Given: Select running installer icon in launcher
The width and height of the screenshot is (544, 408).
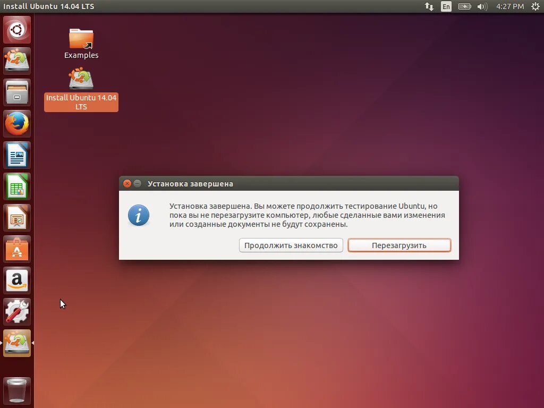Looking at the screenshot, I should [17, 343].
